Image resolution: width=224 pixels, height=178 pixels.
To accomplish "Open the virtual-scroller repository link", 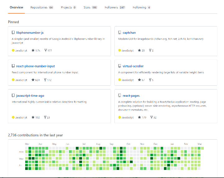I will (x=133, y=66).
